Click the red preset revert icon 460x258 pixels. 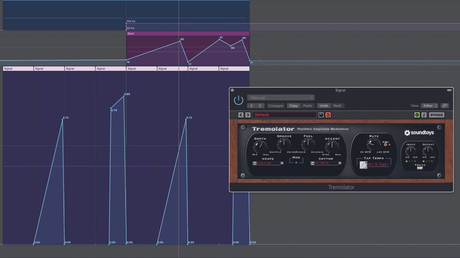coord(328,115)
